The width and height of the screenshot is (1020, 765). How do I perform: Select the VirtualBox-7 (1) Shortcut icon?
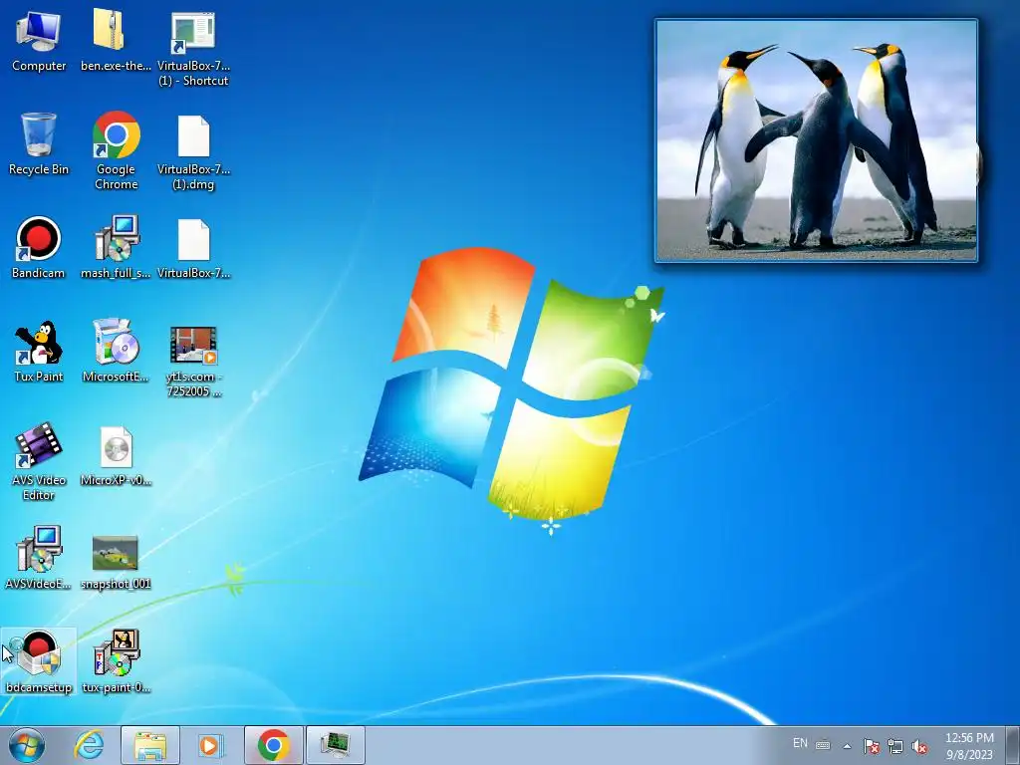[193, 48]
